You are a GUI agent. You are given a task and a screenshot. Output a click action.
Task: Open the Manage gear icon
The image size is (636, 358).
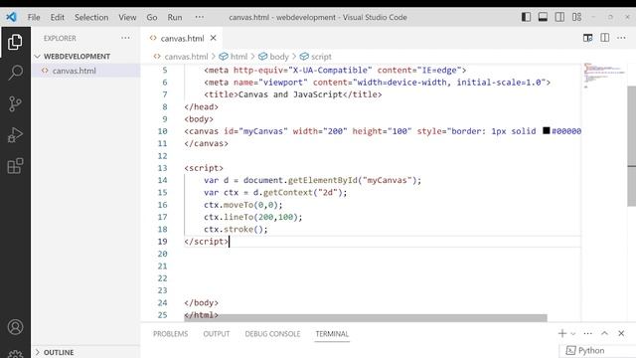15,354
